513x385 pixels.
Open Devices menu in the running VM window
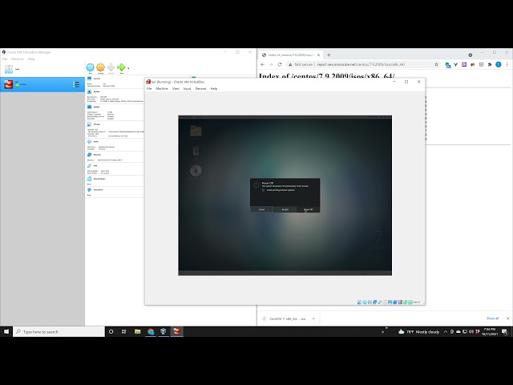coord(200,89)
